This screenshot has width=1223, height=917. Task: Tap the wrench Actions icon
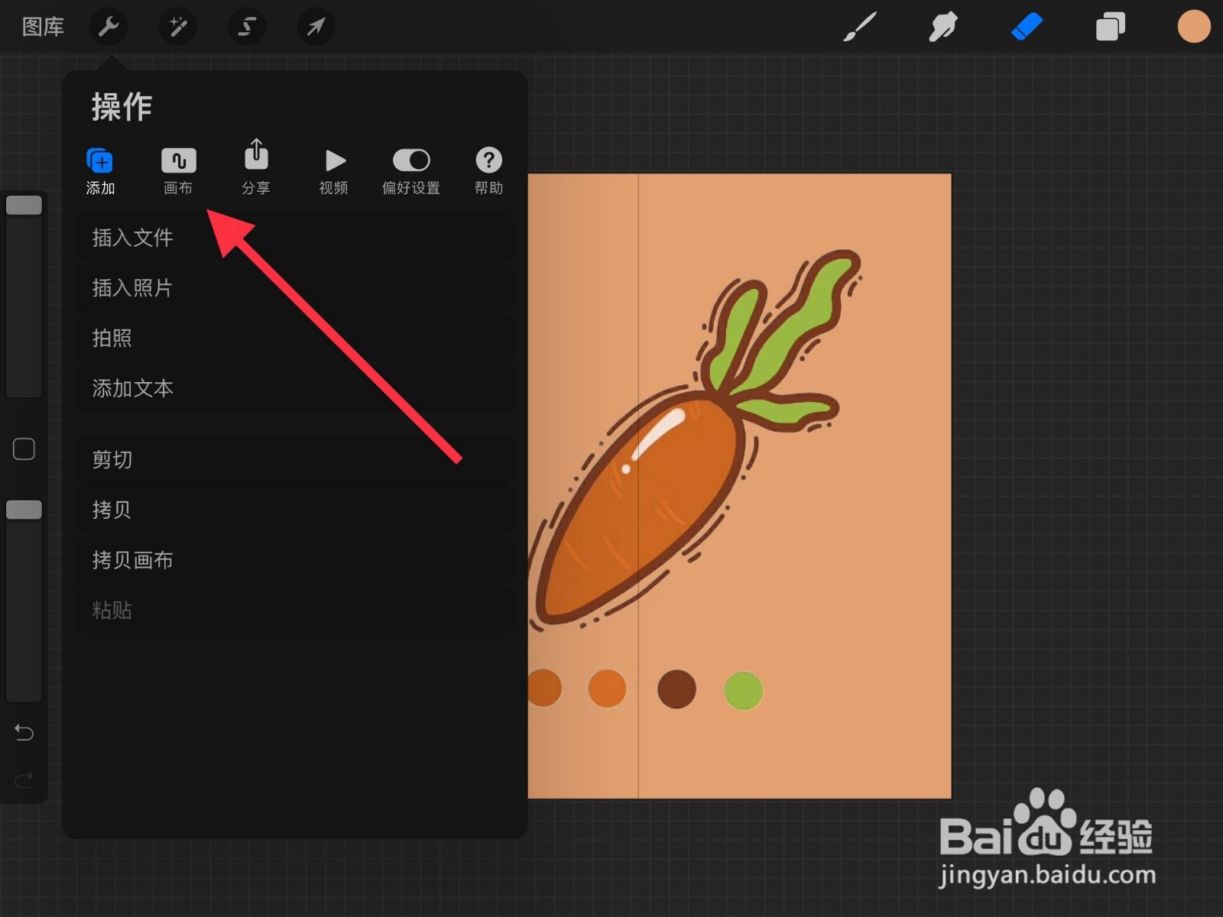[x=109, y=28]
